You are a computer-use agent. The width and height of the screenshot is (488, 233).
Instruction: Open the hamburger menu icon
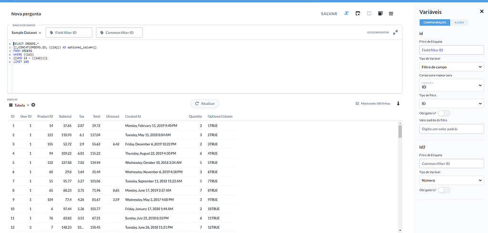point(391,13)
